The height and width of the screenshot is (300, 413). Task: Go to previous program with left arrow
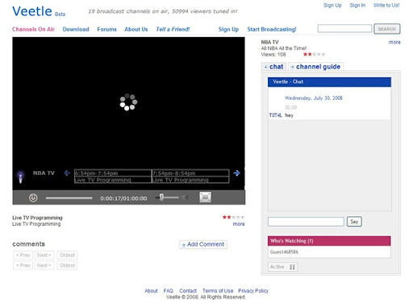point(67,173)
